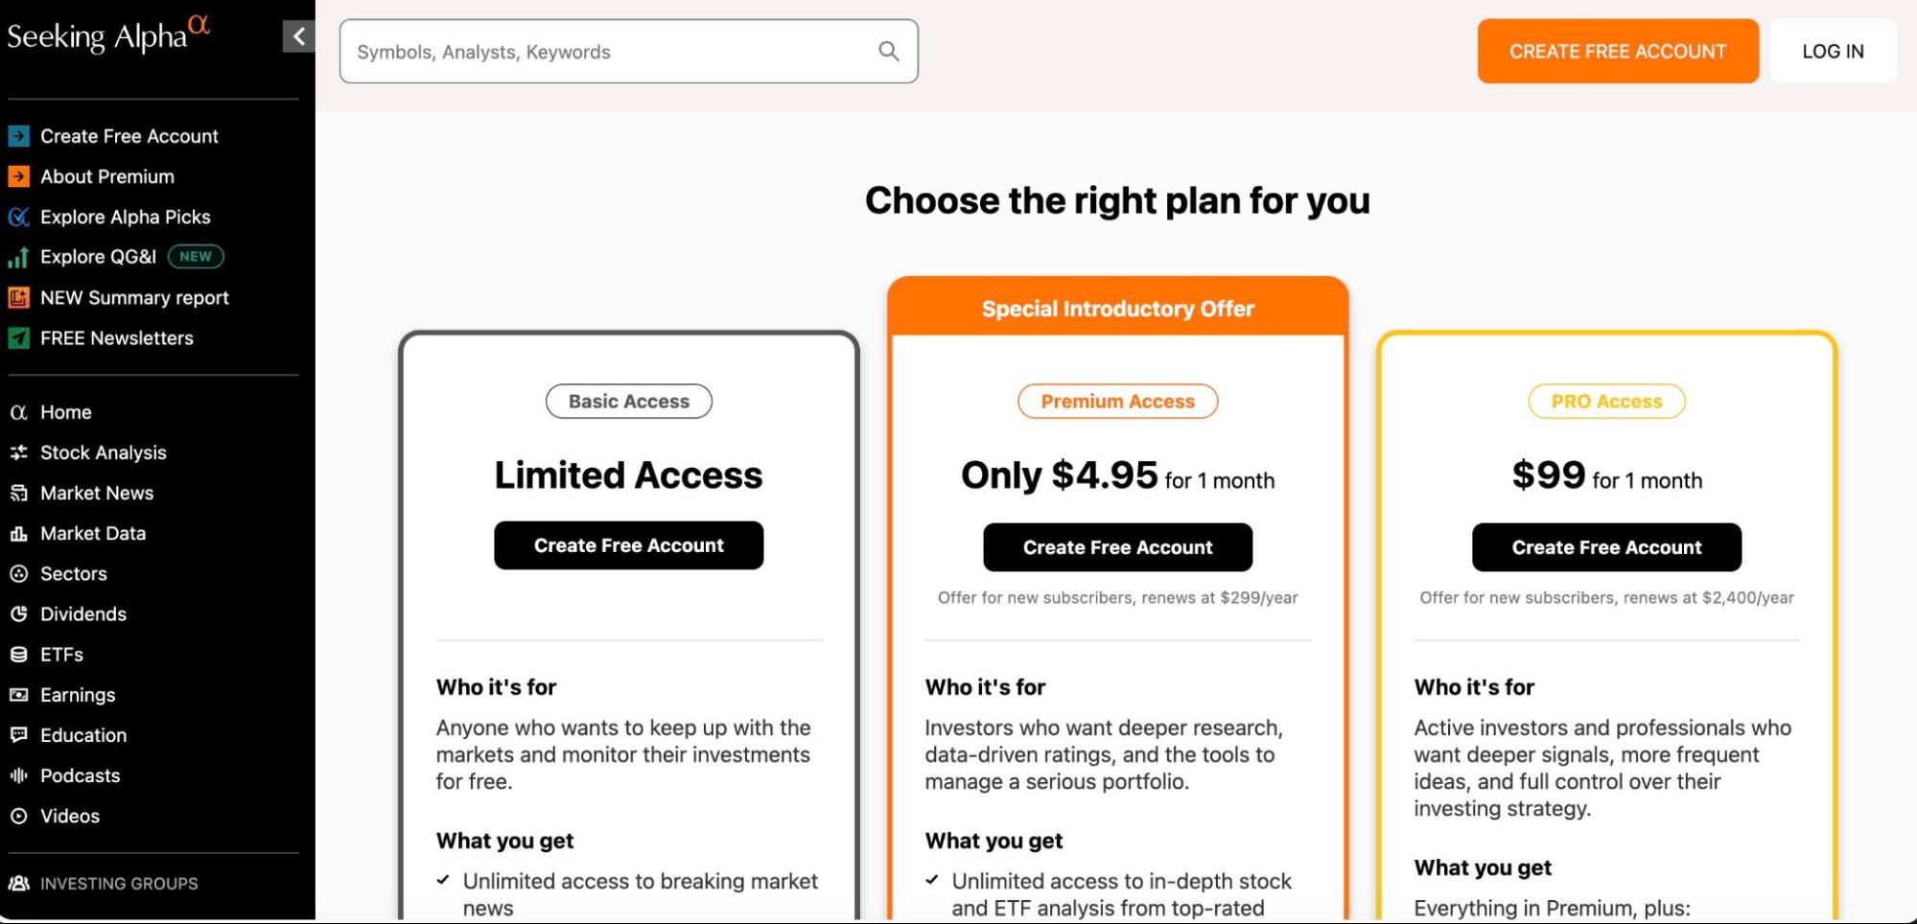Collapse the sidebar with the arrow button
1917x924 pixels.
[x=298, y=36]
